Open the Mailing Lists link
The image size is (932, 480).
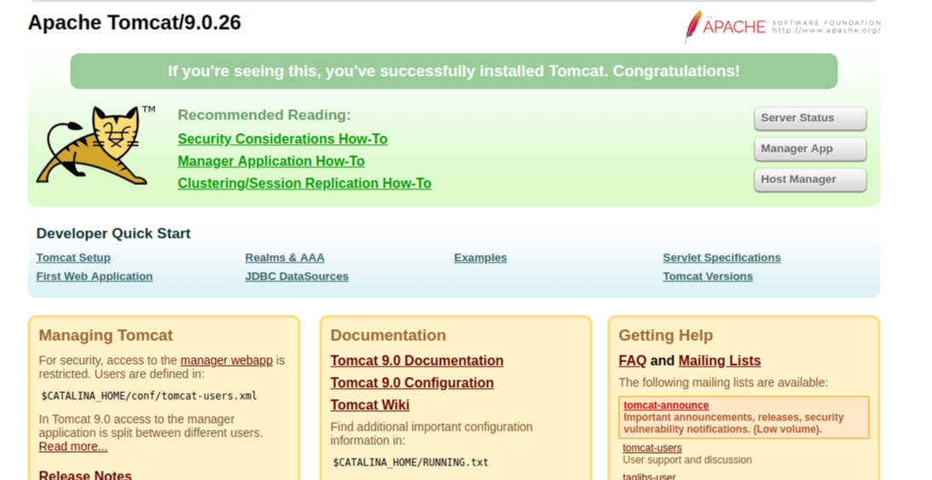coord(719,361)
